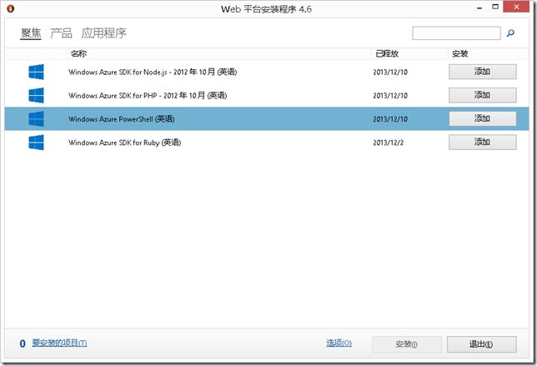Select Windows Azure PowerShell row text

[122, 119]
